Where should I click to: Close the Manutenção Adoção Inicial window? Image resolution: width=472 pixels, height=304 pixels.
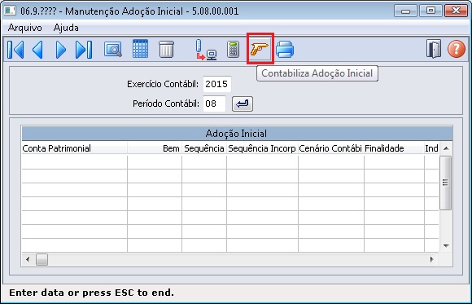456,11
